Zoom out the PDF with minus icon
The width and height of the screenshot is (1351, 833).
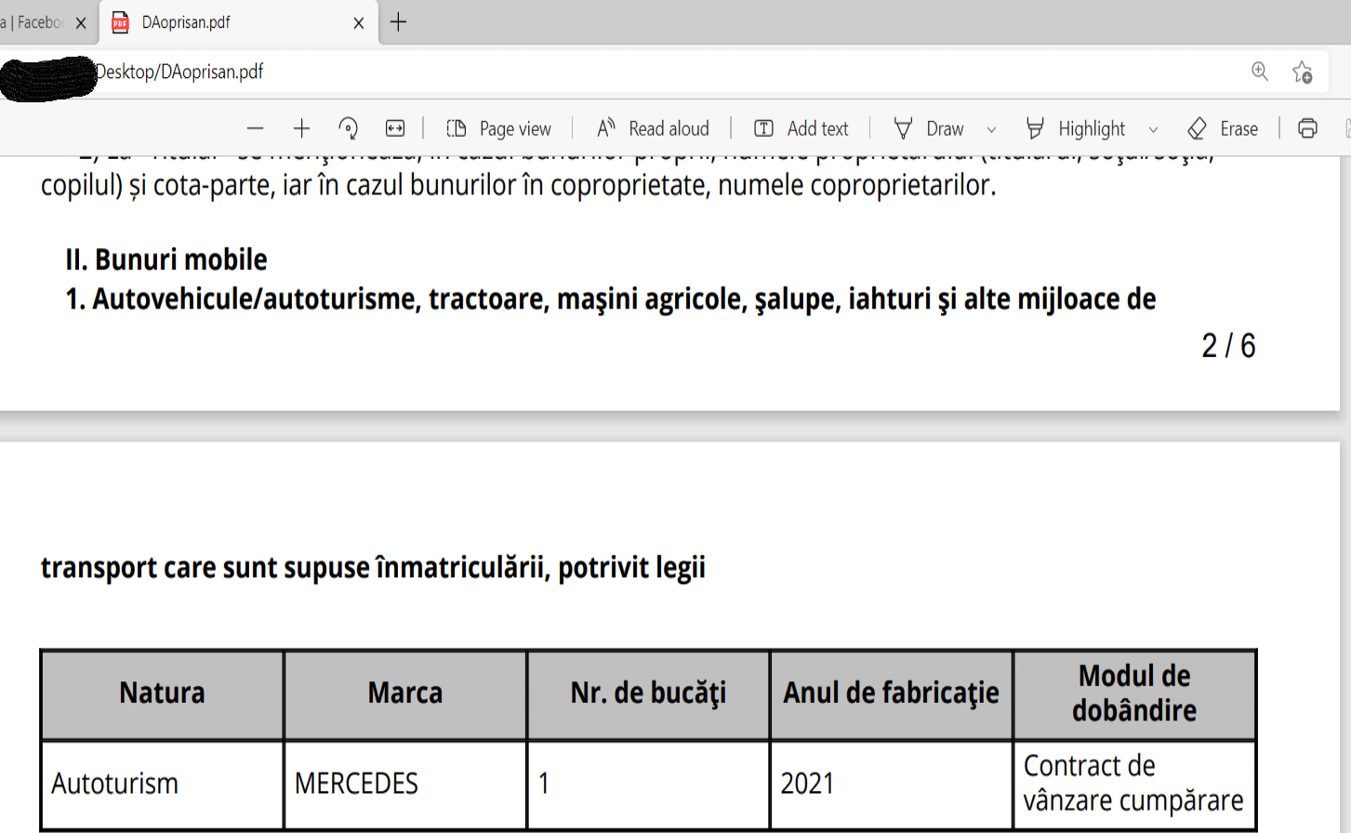pyautogui.click(x=256, y=128)
